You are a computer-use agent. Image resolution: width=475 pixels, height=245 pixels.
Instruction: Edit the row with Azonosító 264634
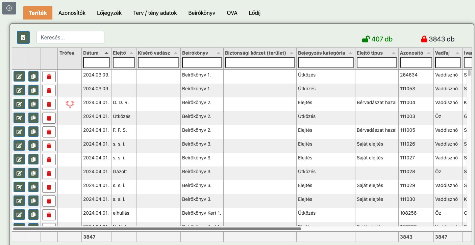(19, 76)
